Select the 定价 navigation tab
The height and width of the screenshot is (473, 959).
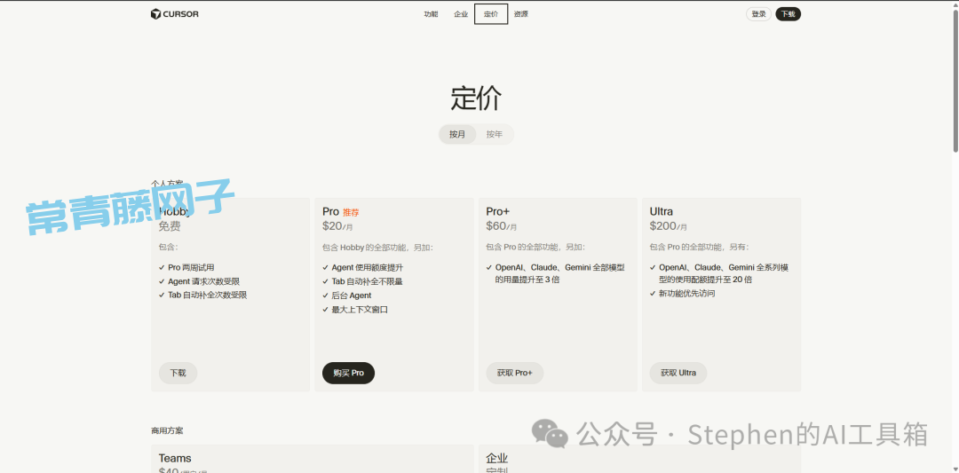[x=491, y=14]
